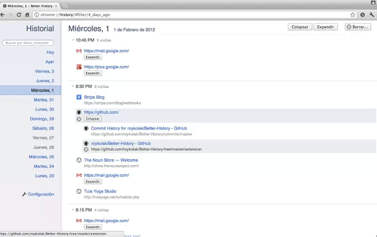This screenshot has height=237, width=377.
Task: Open Commit History for roykolak/Better-History link
Action: (x=139, y=128)
